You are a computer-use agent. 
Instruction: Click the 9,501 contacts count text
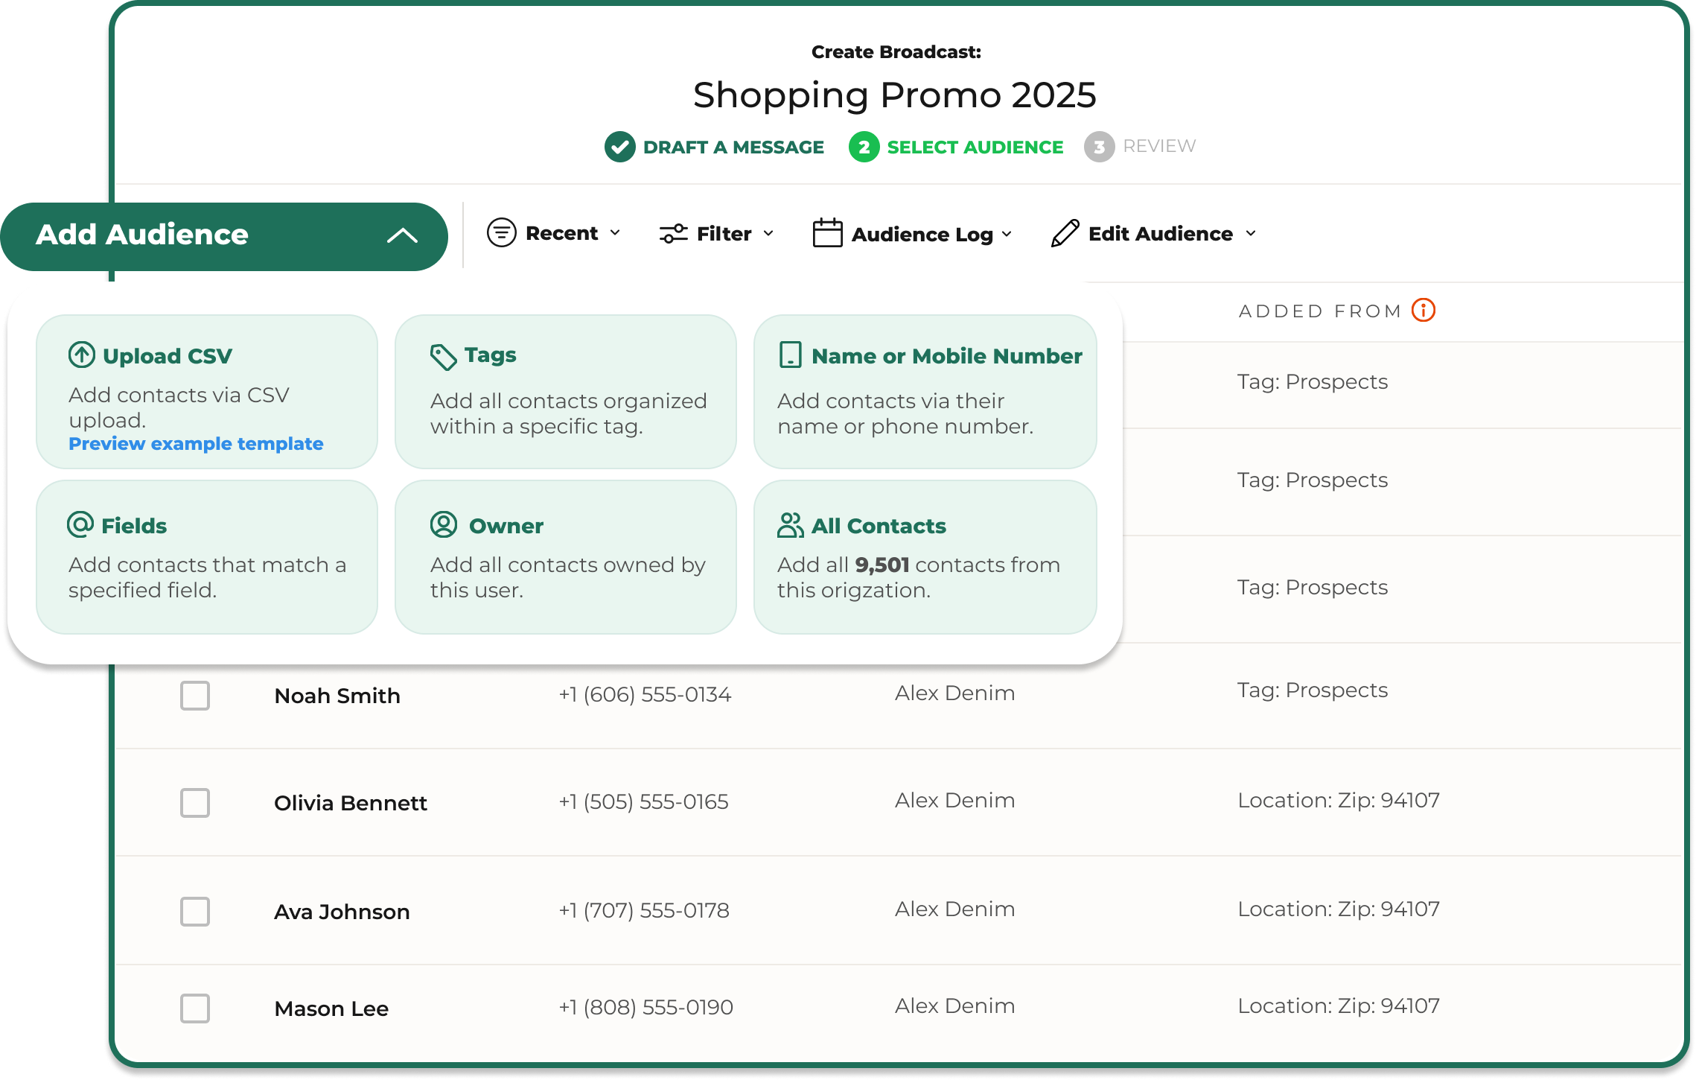pos(882,565)
